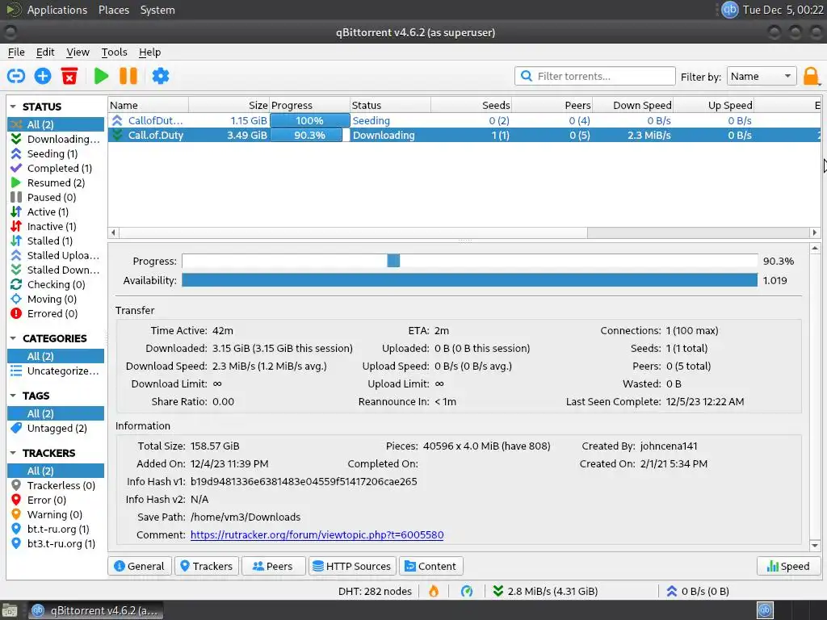Click the red Remove torrent icon

(x=69, y=76)
